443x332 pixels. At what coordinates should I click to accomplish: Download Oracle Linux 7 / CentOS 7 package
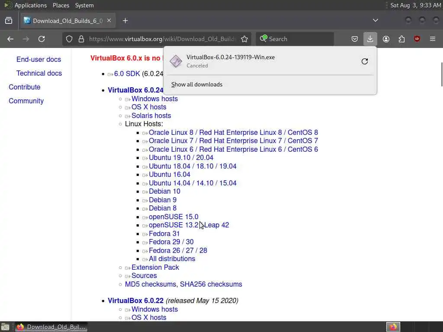[x=233, y=140]
